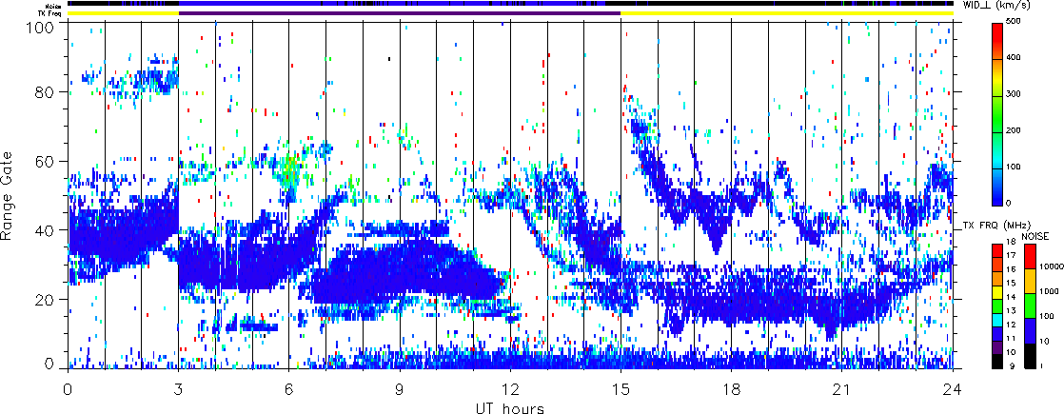Click the yellow TX Freq strip after 15 UT

785,13
